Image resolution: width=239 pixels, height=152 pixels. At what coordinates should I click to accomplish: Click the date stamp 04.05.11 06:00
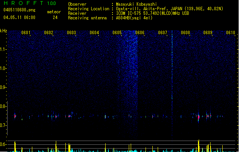click(x=19, y=17)
